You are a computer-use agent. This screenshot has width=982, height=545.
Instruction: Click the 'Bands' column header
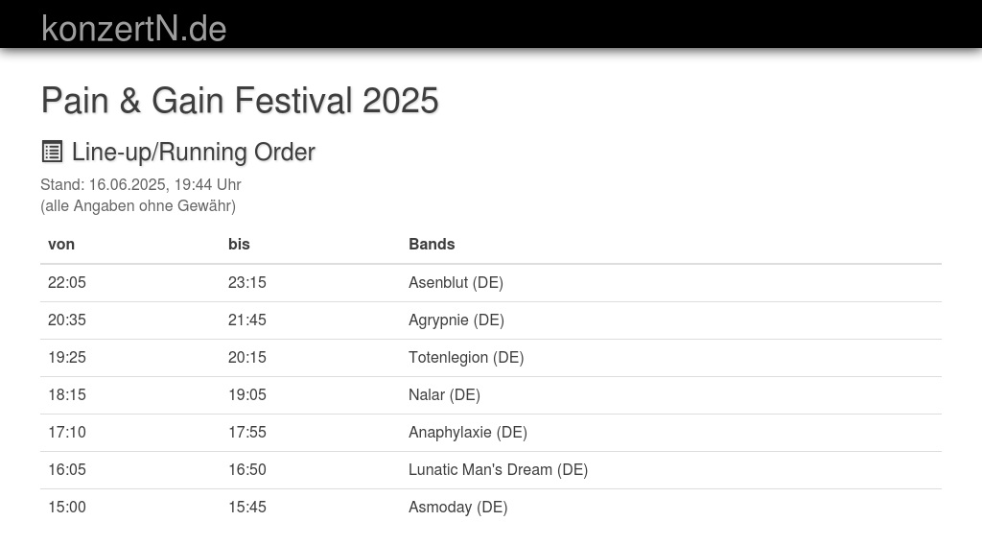coord(432,244)
